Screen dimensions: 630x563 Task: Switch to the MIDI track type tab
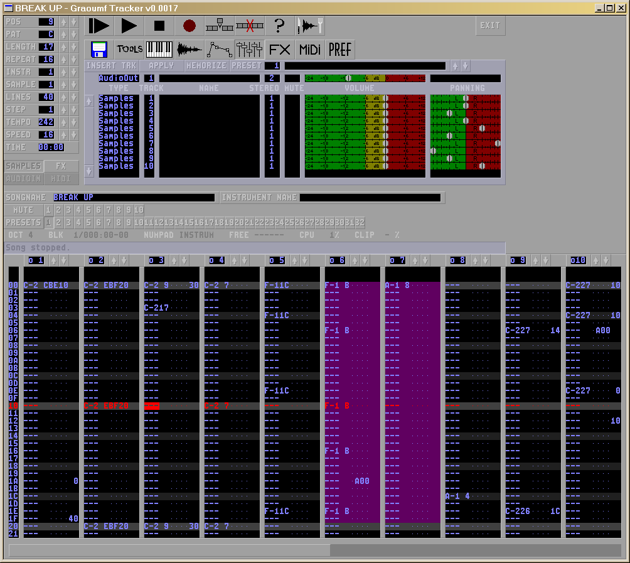pyautogui.click(x=61, y=178)
